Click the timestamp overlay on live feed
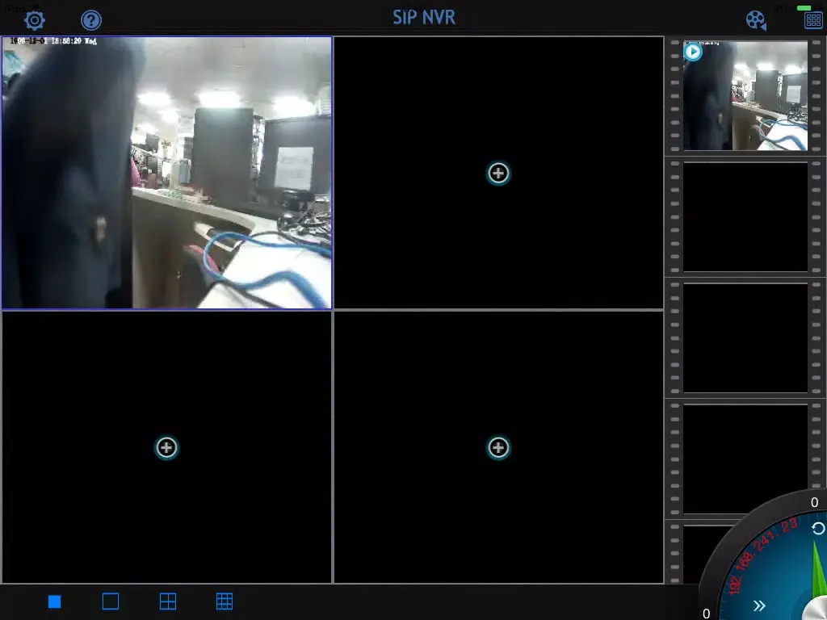This screenshot has height=620, width=827. coord(53,41)
